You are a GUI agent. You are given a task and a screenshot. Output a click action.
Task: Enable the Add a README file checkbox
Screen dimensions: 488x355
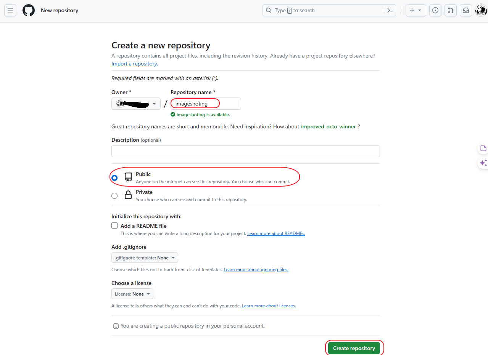(114, 225)
